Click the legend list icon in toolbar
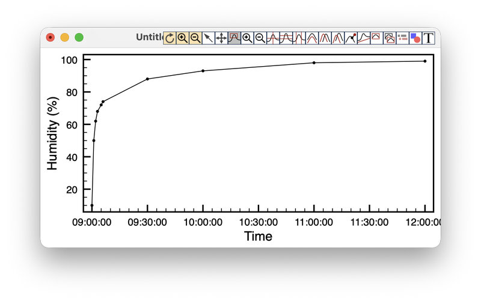Viewport: 481px width, 301px height. (x=402, y=38)
